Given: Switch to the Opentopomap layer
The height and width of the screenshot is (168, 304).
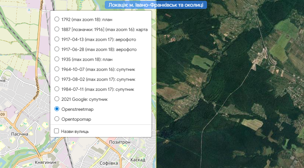Looking at the screenshot, I should (57, 119).
